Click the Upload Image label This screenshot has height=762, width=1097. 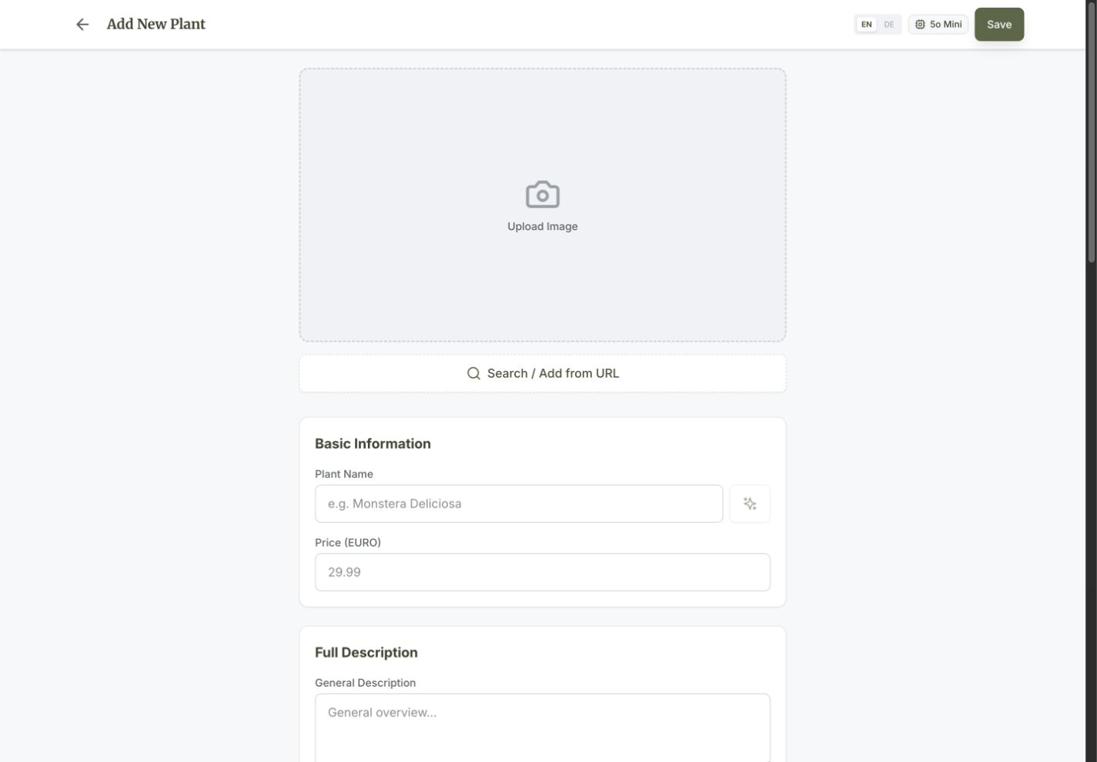coord(543,226)
